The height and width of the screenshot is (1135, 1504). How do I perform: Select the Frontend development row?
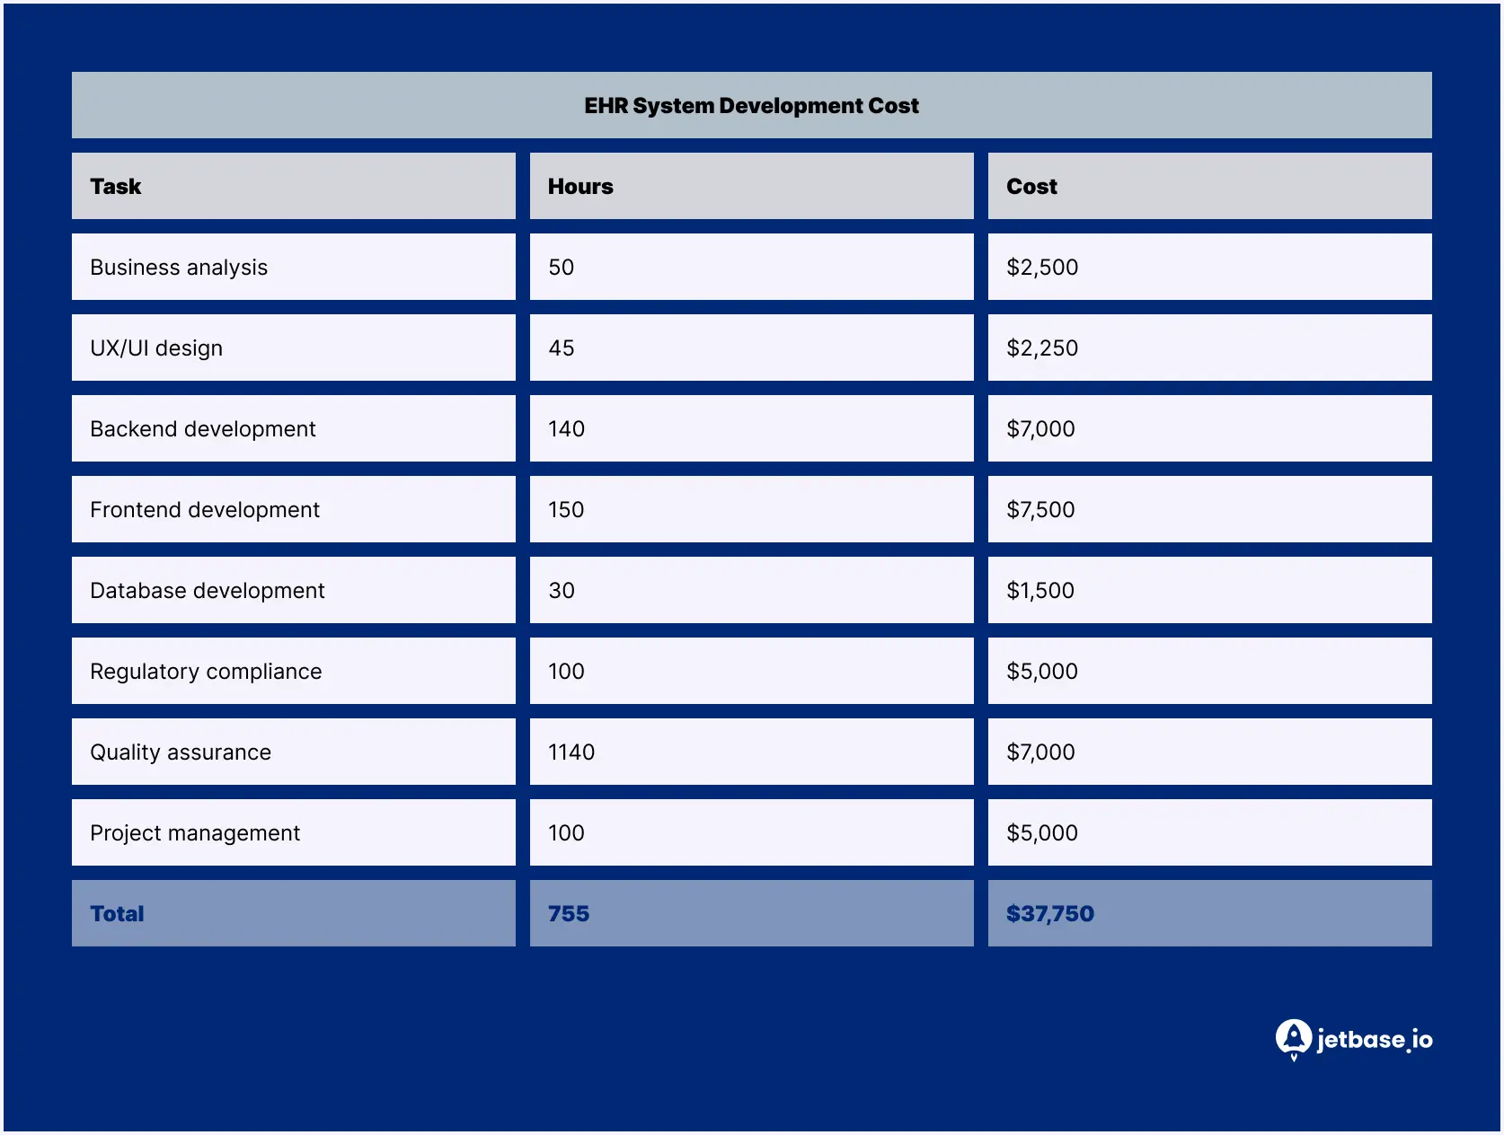pyautogui.click(x=204, y=509)
